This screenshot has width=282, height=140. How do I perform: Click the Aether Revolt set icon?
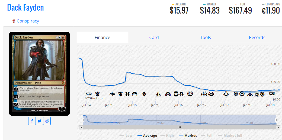pos(204,94)
